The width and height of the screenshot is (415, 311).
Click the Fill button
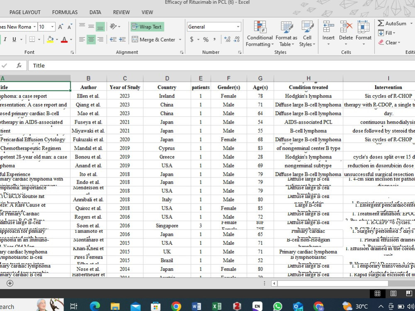click(x=387, y=33)
